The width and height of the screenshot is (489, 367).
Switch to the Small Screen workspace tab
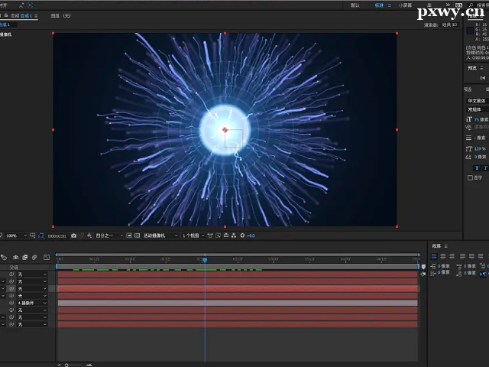click(x=405, y=5)
